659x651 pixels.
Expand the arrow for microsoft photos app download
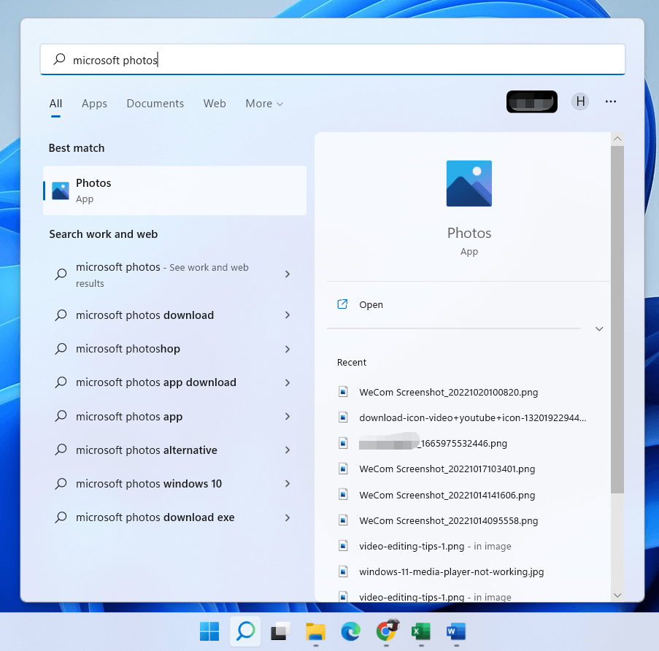click(288, 382)
